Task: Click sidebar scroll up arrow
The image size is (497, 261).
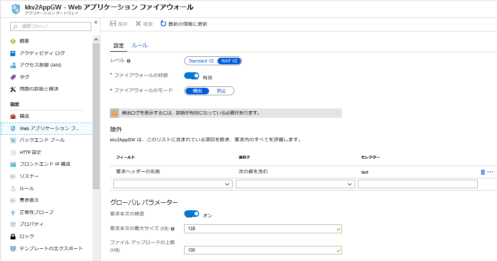Action: tap(96, 39)
